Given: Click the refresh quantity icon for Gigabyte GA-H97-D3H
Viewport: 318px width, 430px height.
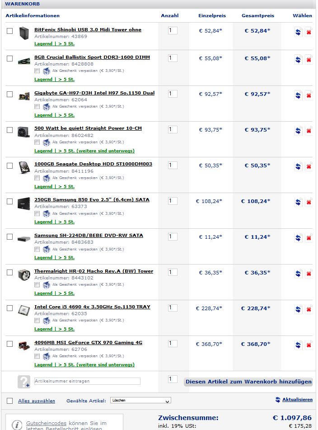Looking at the screenshot, I should point(298,95).
